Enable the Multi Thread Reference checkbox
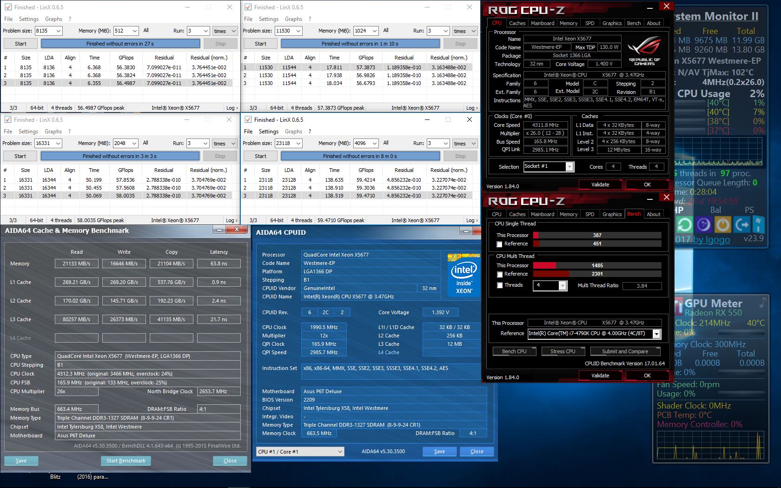Viewport: 781px width, 488px height. coord(499,274)
